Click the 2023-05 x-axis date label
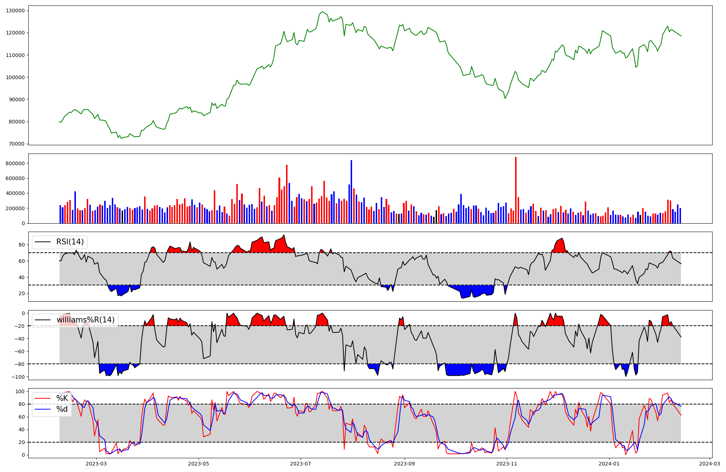 199,463
